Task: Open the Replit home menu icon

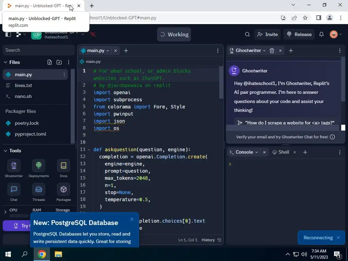Action: [x=19, y=34]
